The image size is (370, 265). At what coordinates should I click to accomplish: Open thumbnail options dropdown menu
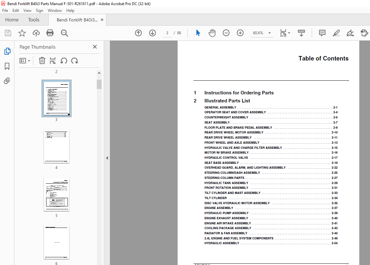(25, 60)
